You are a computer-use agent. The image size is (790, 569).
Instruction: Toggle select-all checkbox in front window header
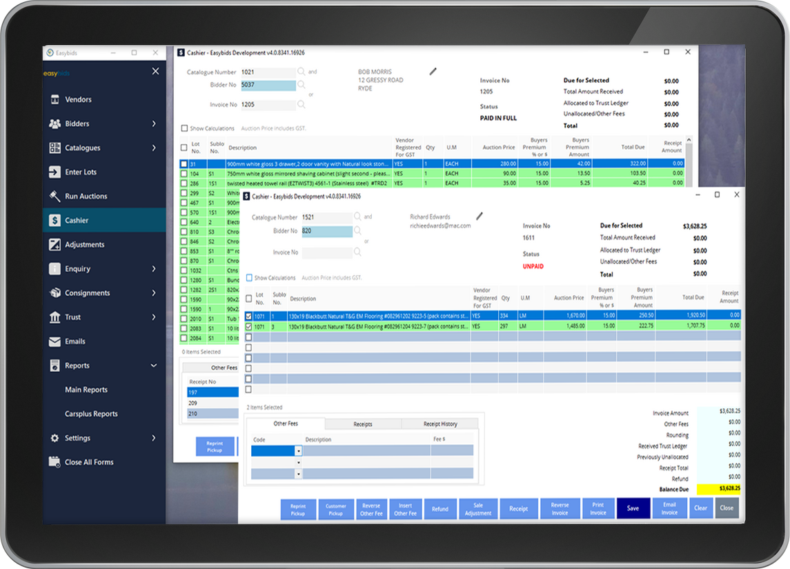pyautogui.click(x=248, y=299)
